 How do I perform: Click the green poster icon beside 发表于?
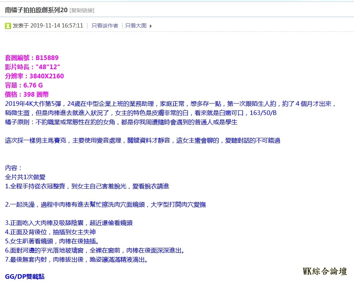pos(8,26)
